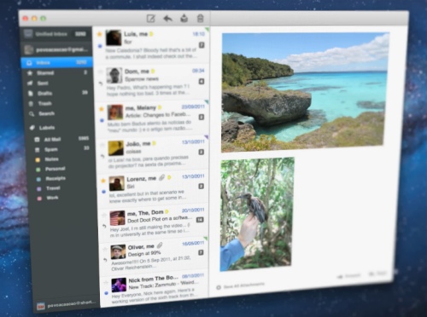Open the bird photo attachment
427x317 pixels.
tap(257, 215)
